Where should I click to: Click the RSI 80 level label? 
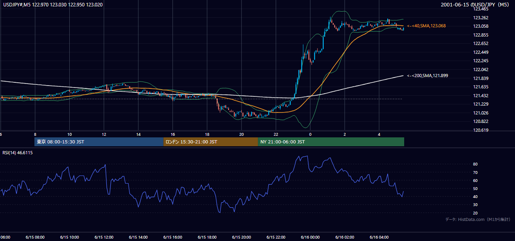[476, 164]
